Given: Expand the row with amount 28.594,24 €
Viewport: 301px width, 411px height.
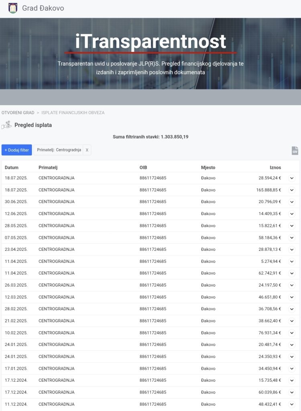Looking at the screenshot, I should [x=292, y=178].
